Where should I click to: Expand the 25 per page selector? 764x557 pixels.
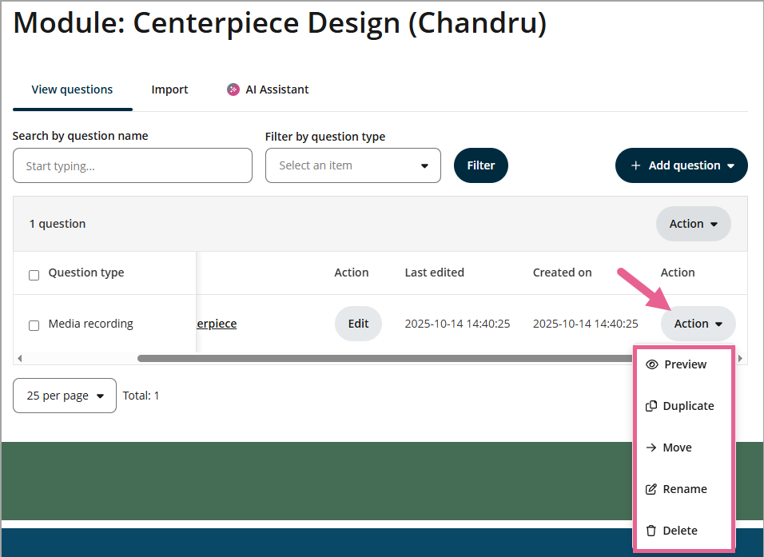65,396
